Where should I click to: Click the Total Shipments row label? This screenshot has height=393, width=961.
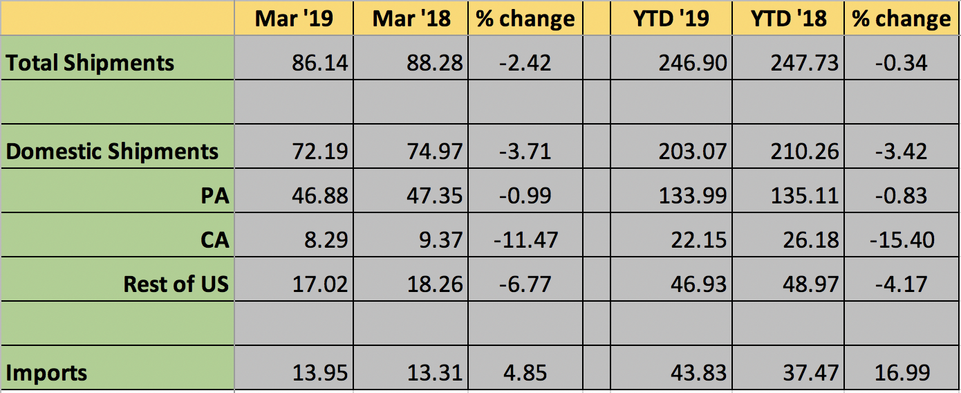click(x=91, y=63)
